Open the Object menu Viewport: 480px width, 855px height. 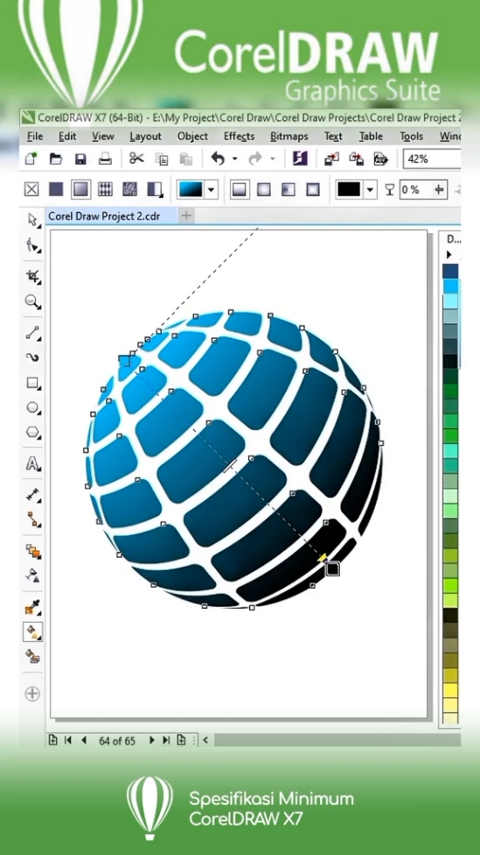[192, 137]
